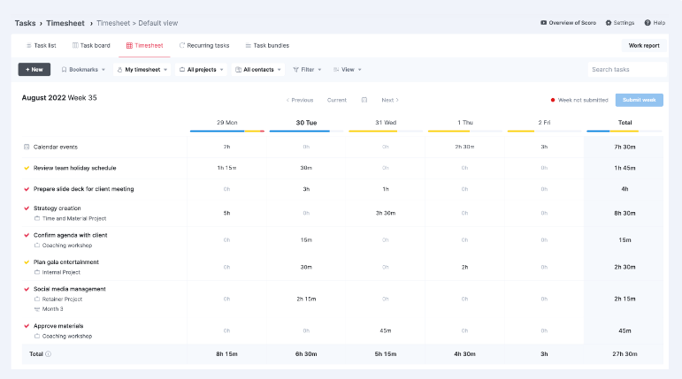
Task: Click Social media management 2h 15m Tuesday cell
Action: point(306,299)
